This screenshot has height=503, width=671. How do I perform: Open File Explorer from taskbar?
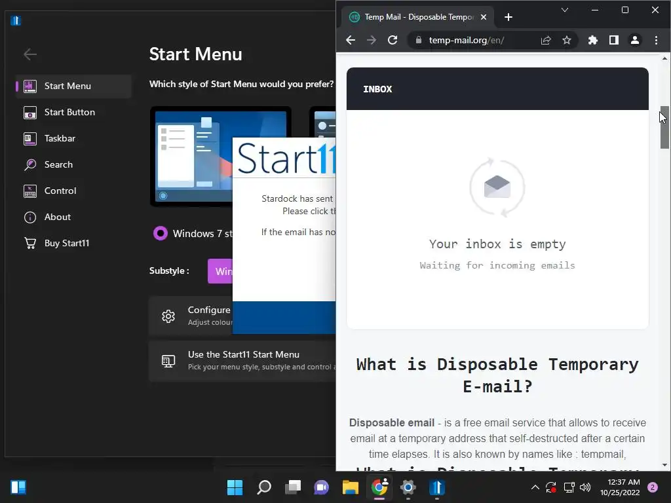tap(351, 487)
